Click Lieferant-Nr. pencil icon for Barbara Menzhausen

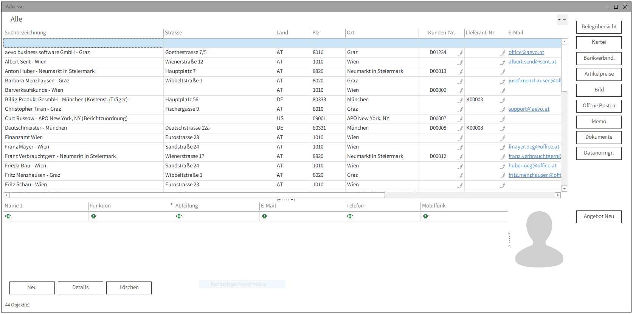coord(503,81)
